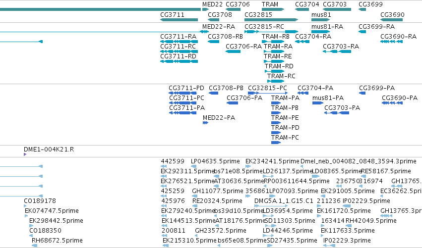Screen dimensions: 422x248
Task: Select the CG3690 gene label
Action: click(x=392, y=15)
